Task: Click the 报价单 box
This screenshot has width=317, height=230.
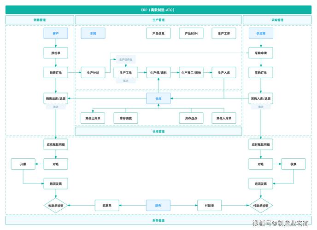Action: (x=56, y=53)
